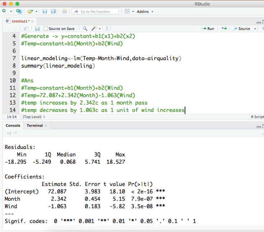Expand the (Top Level) scope selector
Viewport: 264px width, 232px height.
tap(33, 117)
